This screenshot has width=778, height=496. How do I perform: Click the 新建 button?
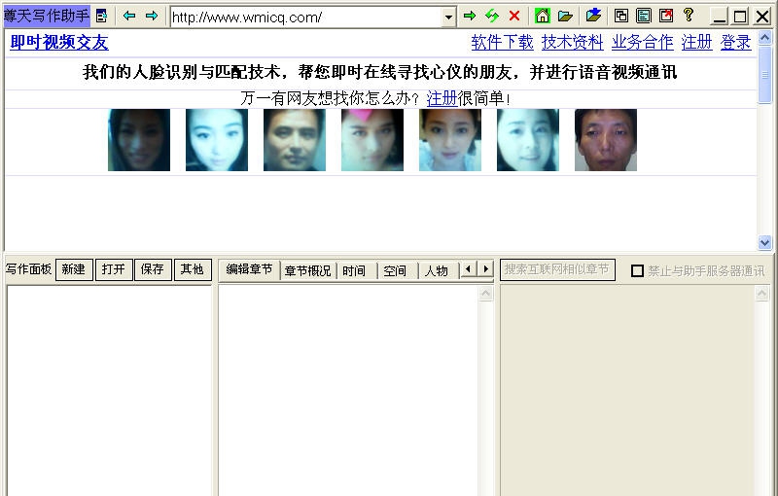point(74,269)
